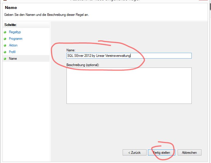The image size is (211, 163).
Task: Focus the Name text field
Action: [129, 56]
